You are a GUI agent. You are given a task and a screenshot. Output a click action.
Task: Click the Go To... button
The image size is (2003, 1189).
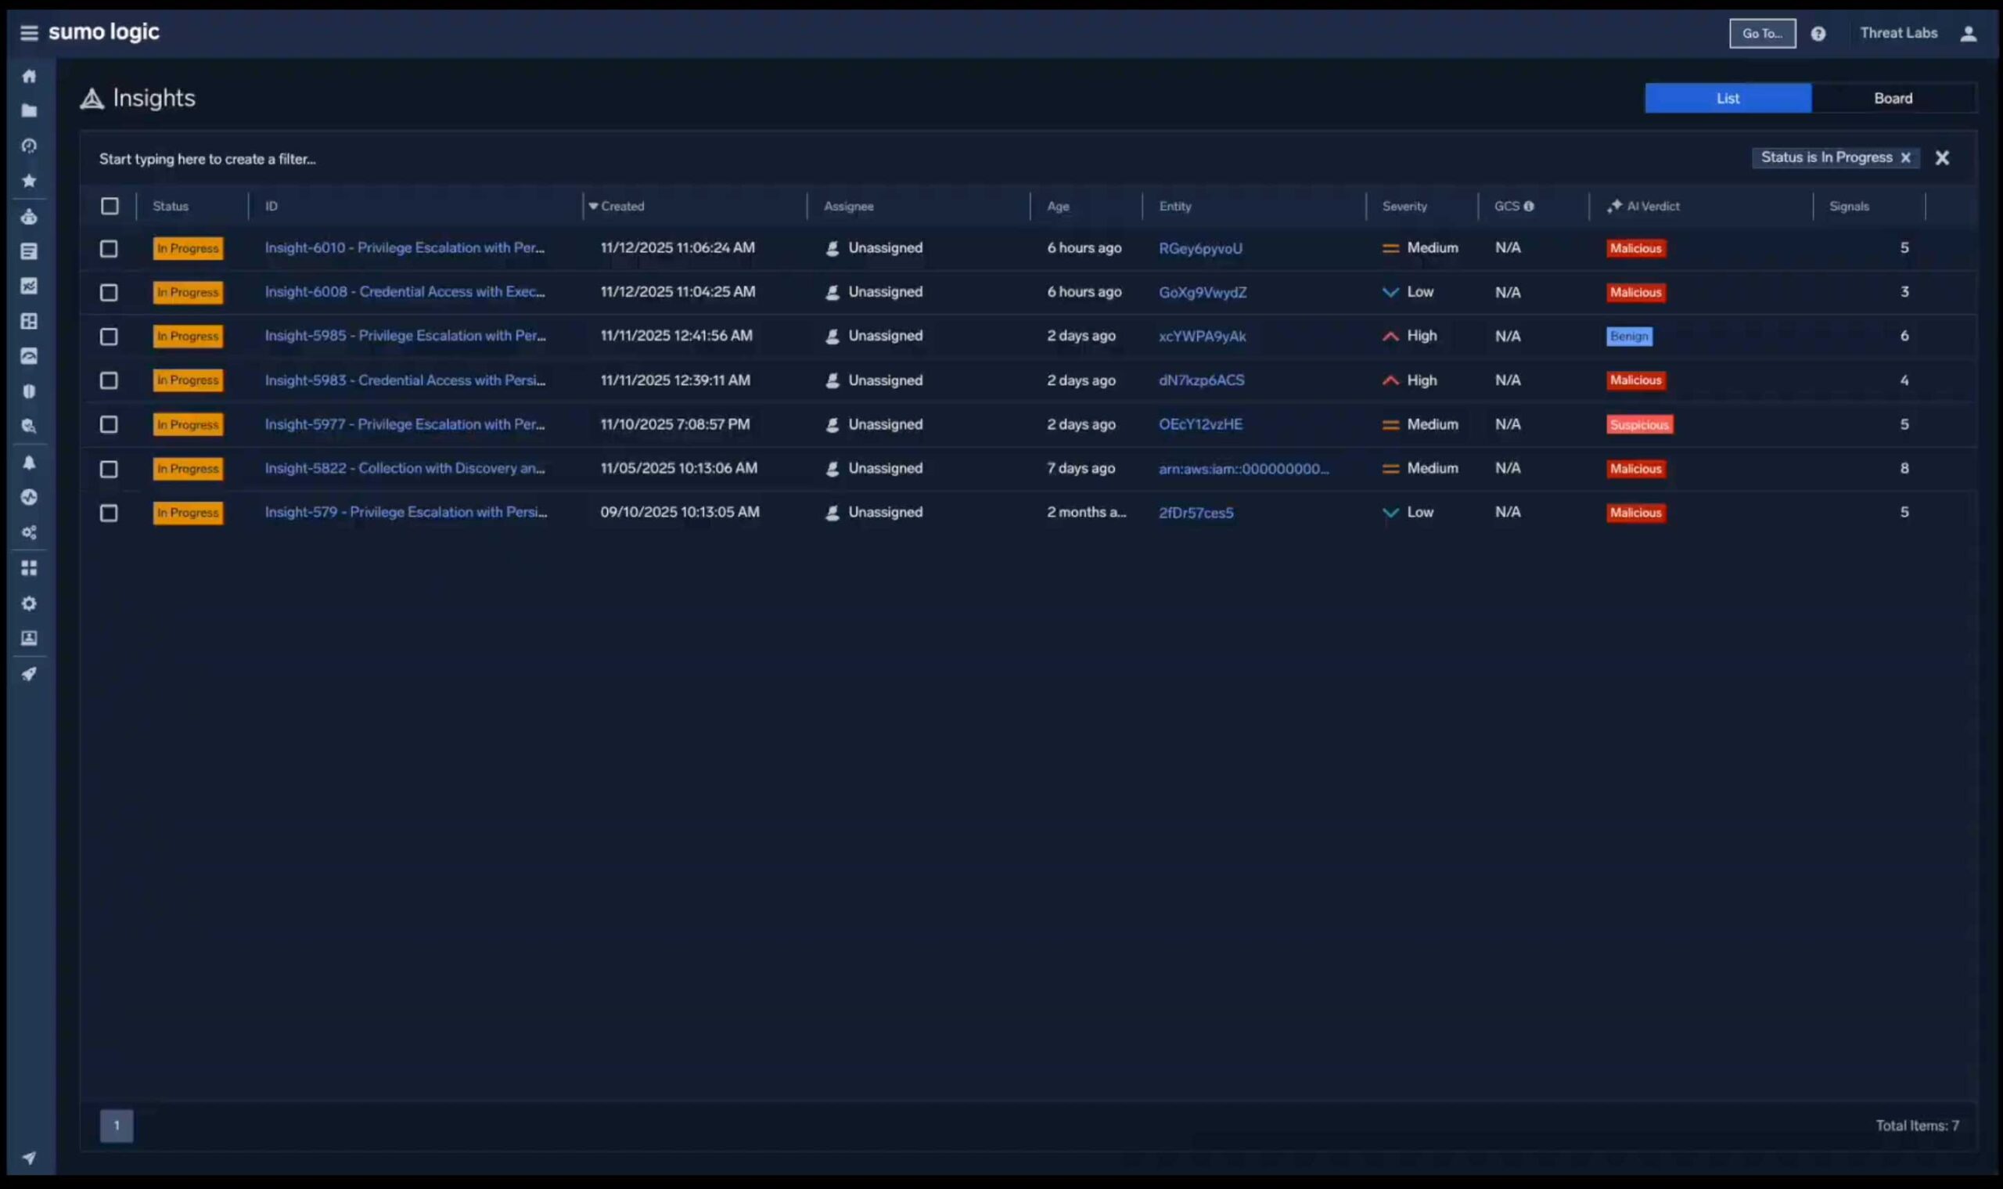coord(1761,34)
